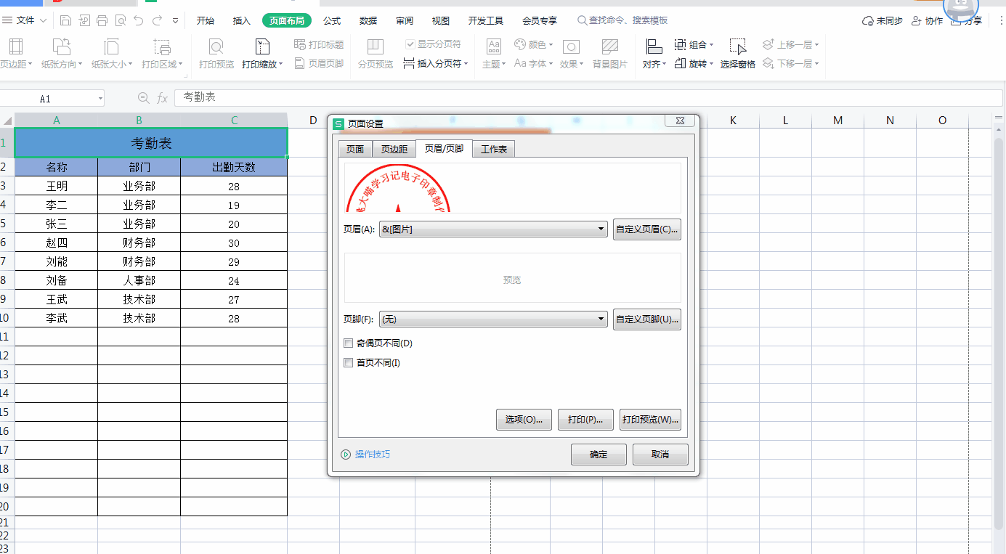This screenshot has height=554, width=1006.
Task: Click the 选项(O)... button
Action: point(524,420)
